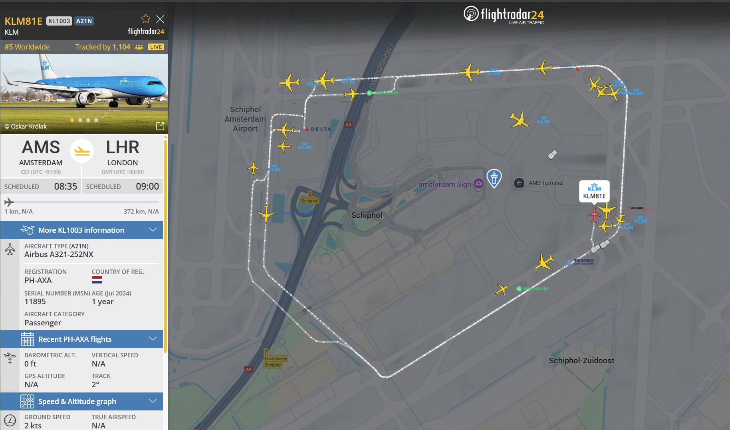Click the LIVE status badge
The image size is (730, 430).
click(156, 47)
